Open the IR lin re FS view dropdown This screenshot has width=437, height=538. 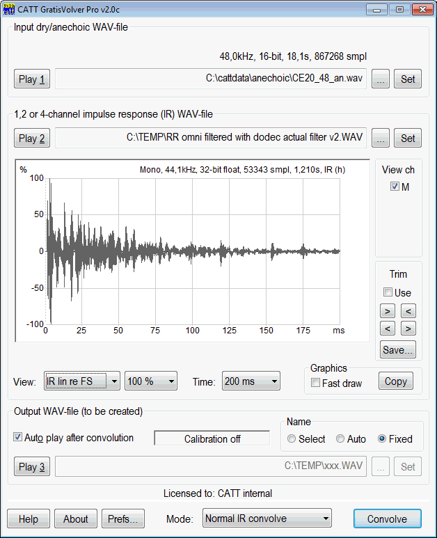click(x=82, y=381)
